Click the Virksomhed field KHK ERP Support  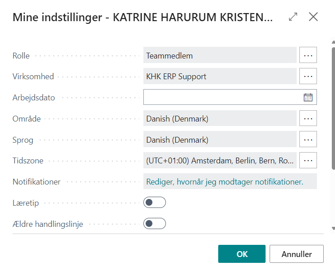(220, 77)
